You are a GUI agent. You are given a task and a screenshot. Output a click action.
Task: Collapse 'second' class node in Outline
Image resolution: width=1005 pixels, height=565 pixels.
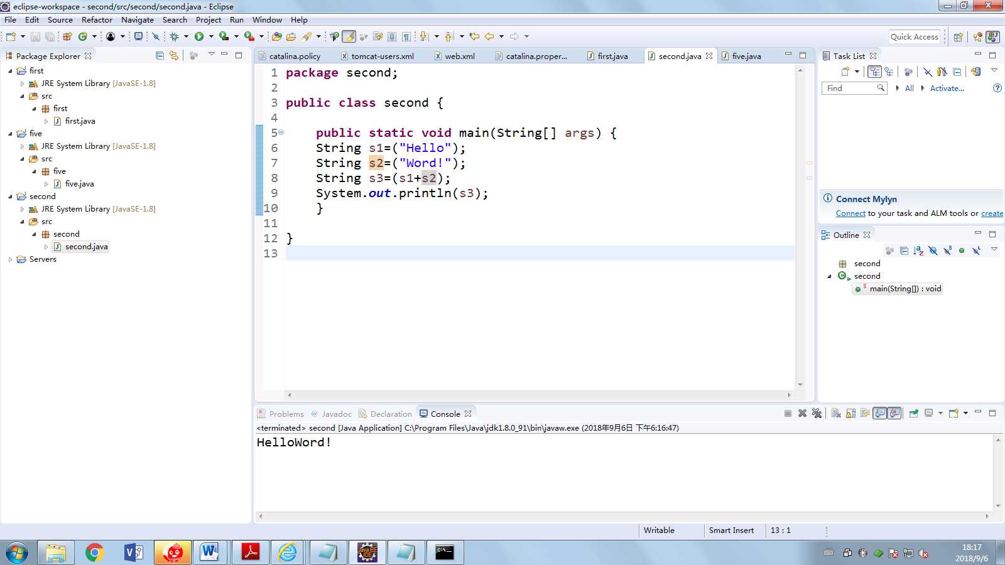pyautogui.click(x=829, y=276)
